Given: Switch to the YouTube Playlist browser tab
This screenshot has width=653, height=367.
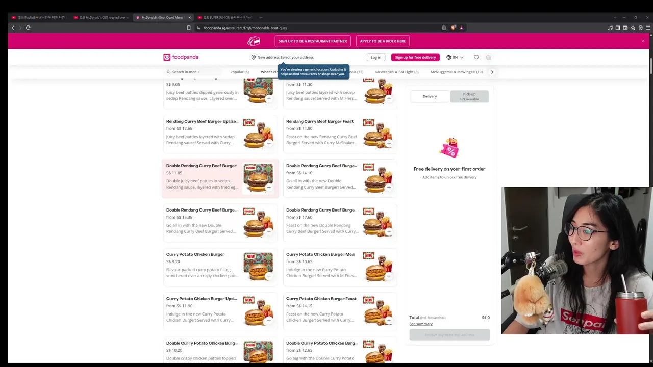Looking at the screenshot, I should 39,17.
